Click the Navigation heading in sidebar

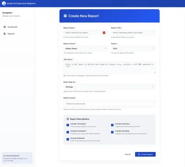(7, 13)
